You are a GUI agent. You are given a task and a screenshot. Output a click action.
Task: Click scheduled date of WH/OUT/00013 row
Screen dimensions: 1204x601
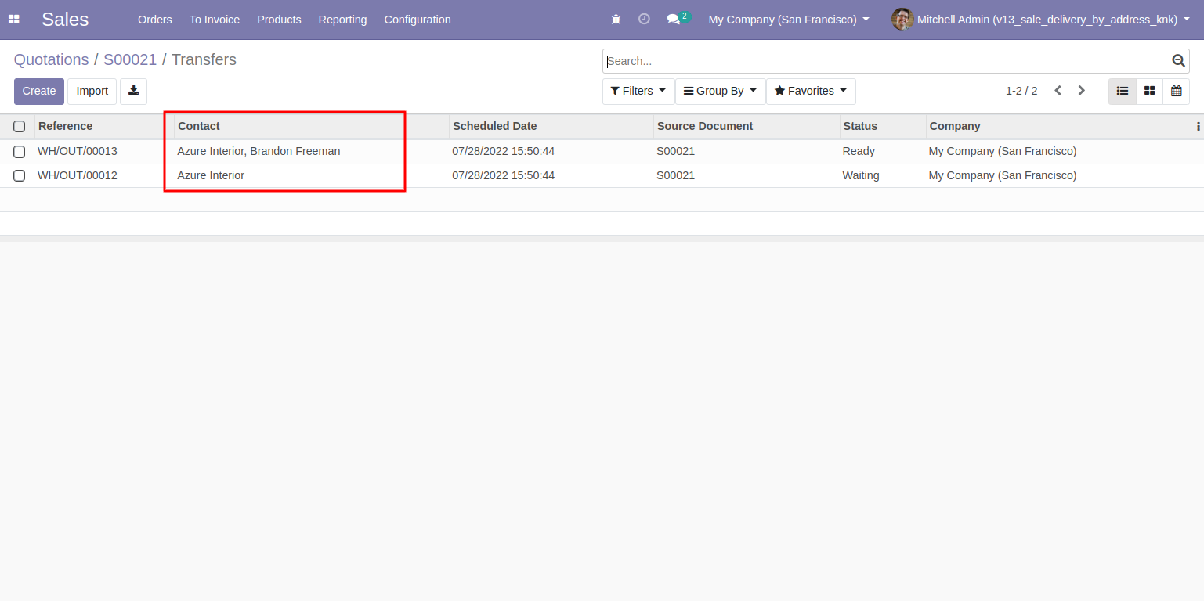(503, 151)
